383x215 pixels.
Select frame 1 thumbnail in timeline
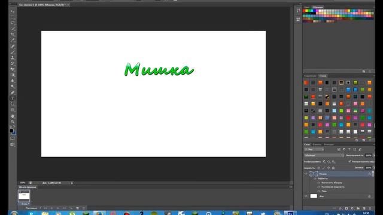pos(24,196)
